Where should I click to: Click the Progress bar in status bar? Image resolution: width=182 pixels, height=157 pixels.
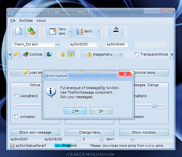[x=71, y=146]
